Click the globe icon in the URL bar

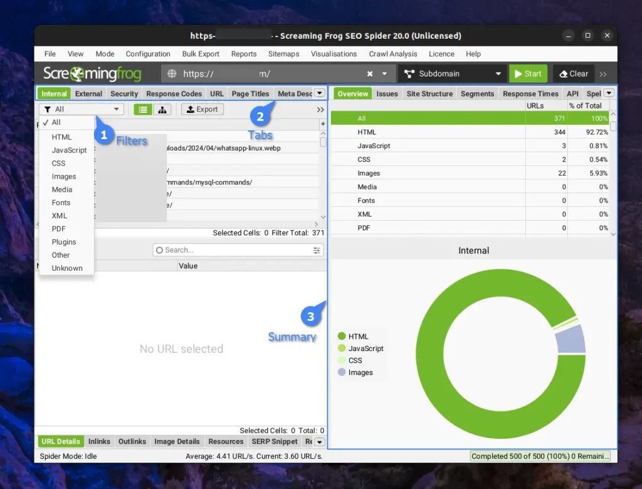point(172,74)
